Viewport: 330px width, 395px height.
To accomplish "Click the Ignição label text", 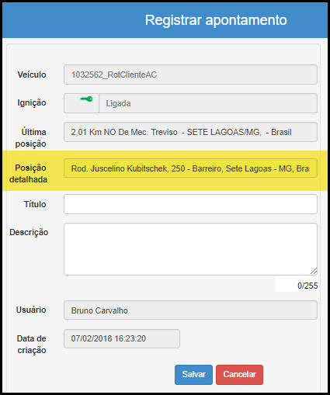I will click(x=32, y=103).
